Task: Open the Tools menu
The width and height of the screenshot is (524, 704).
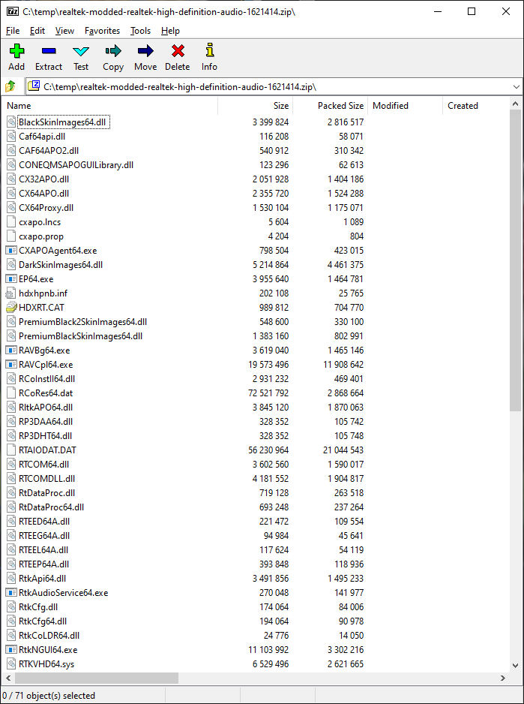Action: click(x=140, y=31)
